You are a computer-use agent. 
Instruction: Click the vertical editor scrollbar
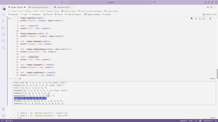coord(217,74)
